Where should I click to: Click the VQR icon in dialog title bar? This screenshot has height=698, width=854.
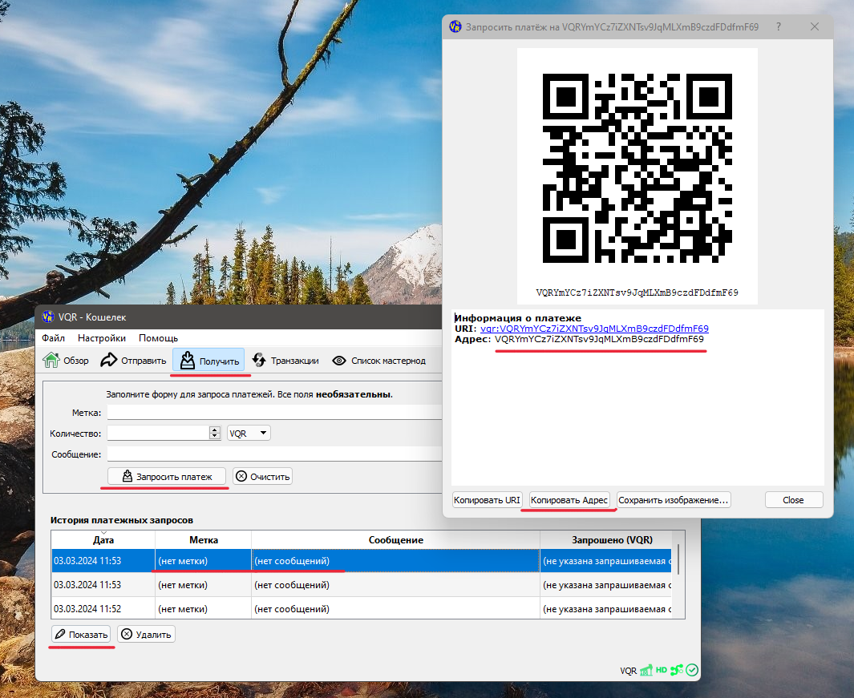455,26
